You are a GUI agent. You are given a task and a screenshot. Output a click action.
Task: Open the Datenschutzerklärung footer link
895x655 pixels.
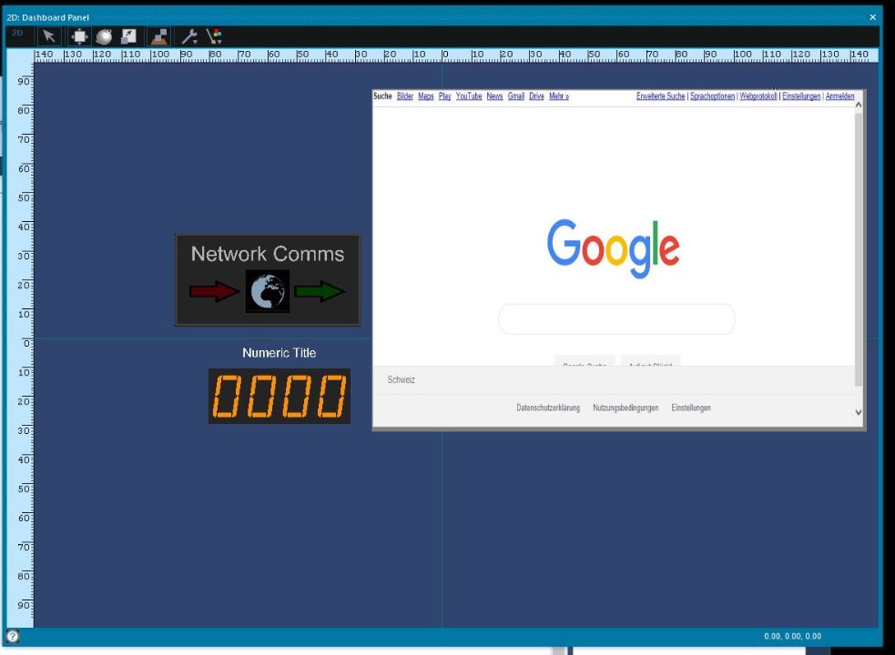pyautogui.click(x=548, y=408)
